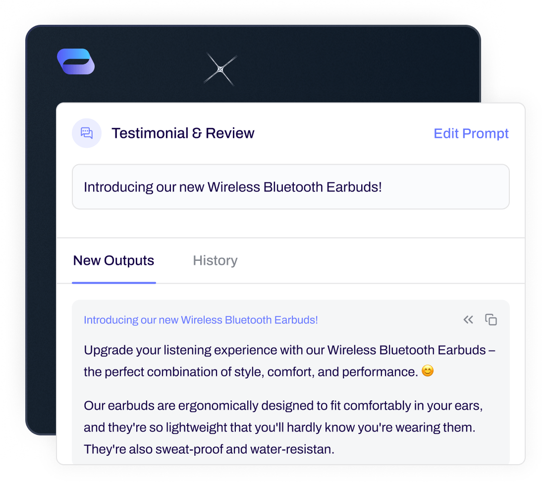The image size is (547, 487).
Task: Collapse output using the double chevron icon
Action: (x=468, y=320)
